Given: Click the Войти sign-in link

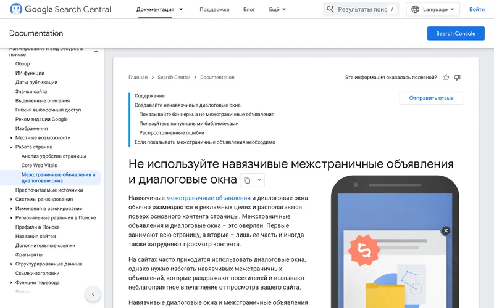Looking at the screenshot, I should [x=477, y=9].
